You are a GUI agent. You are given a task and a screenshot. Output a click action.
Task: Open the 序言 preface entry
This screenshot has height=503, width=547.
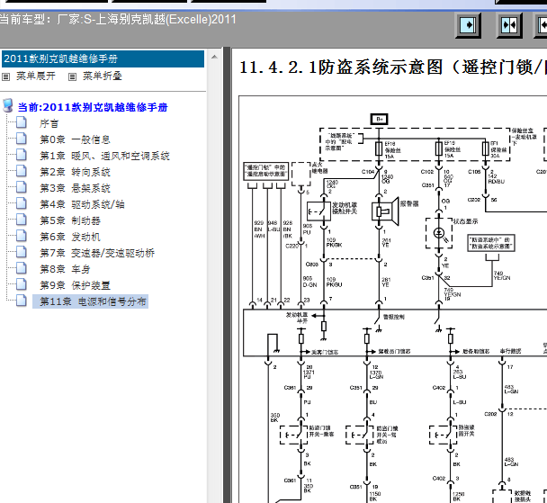pyautogui.click(x=49, y=123)
